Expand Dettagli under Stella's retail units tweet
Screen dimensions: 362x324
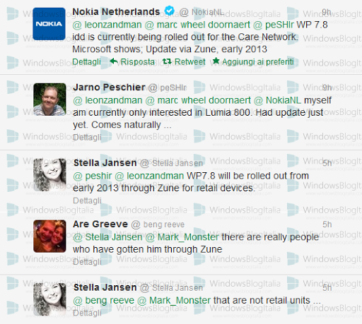coord(87,313)
